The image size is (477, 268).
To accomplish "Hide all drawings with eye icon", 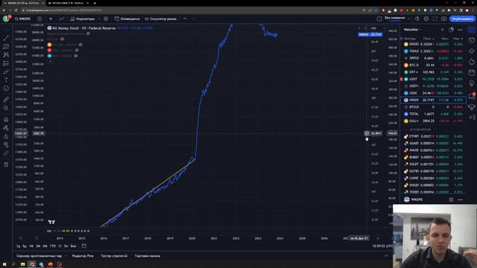I will click(x=6, y=144).
